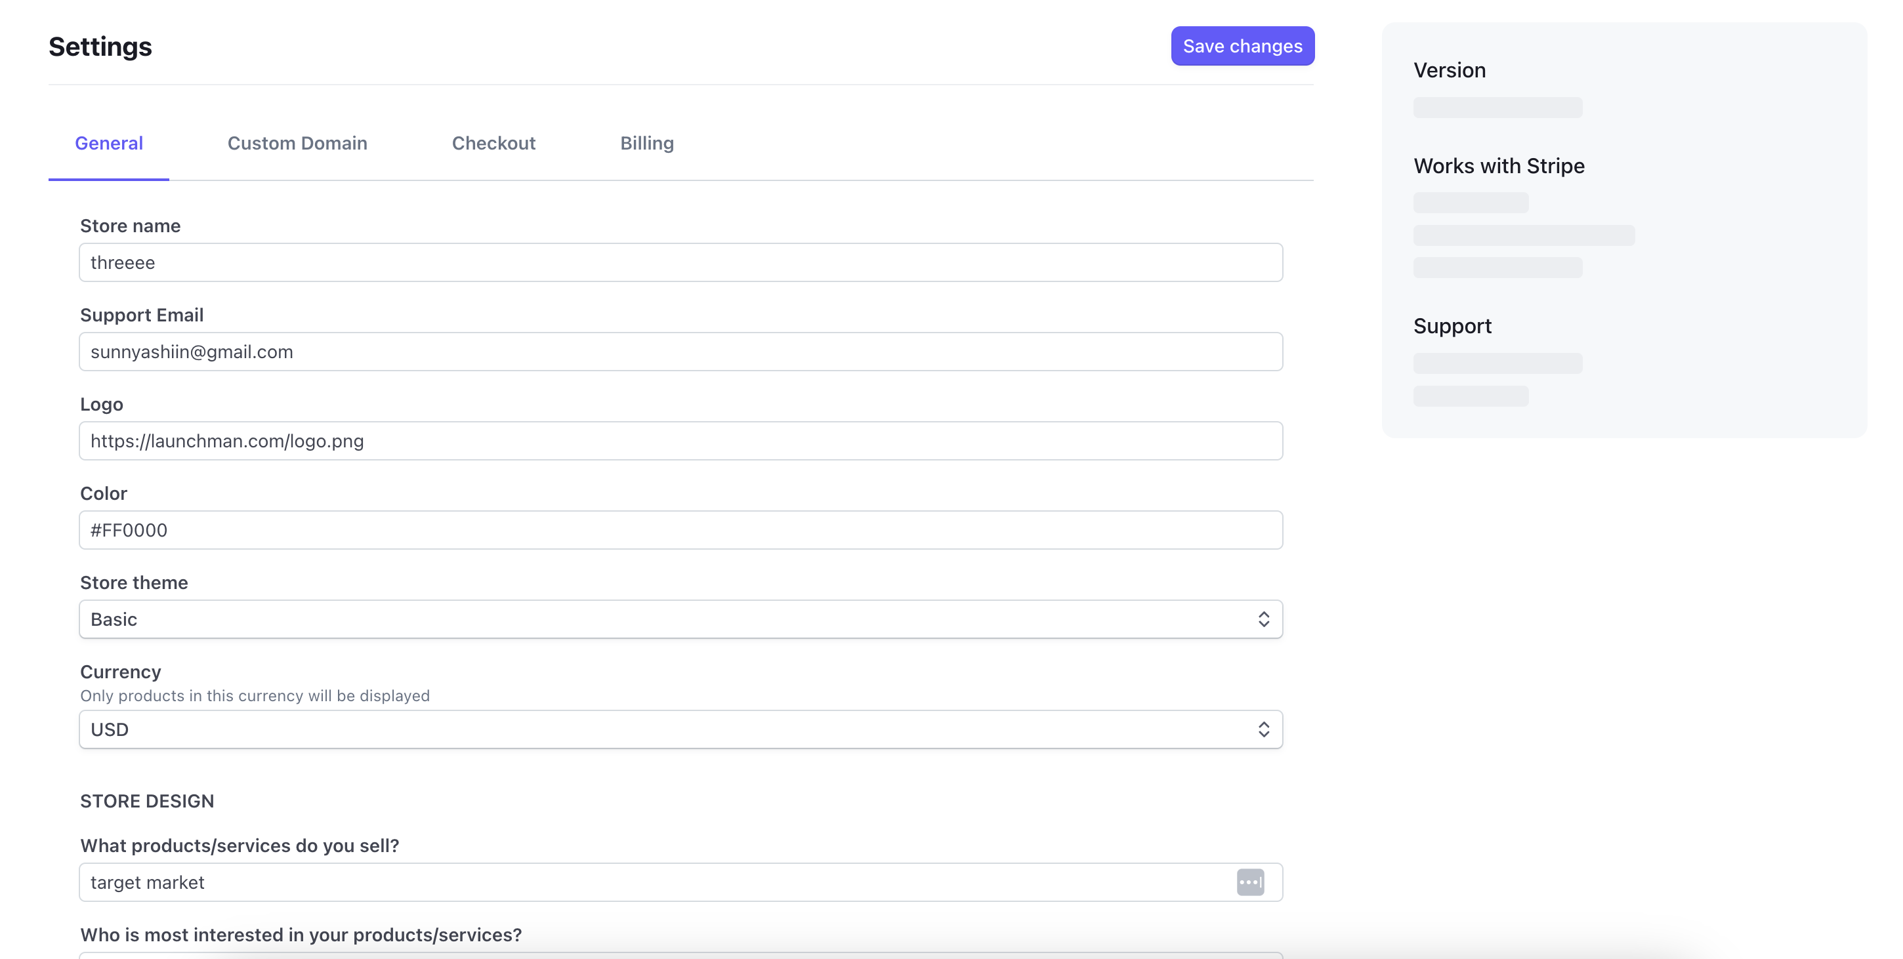Click the Color label
This screenshot has height=959, width=1903.
click(x=104, y=493)
